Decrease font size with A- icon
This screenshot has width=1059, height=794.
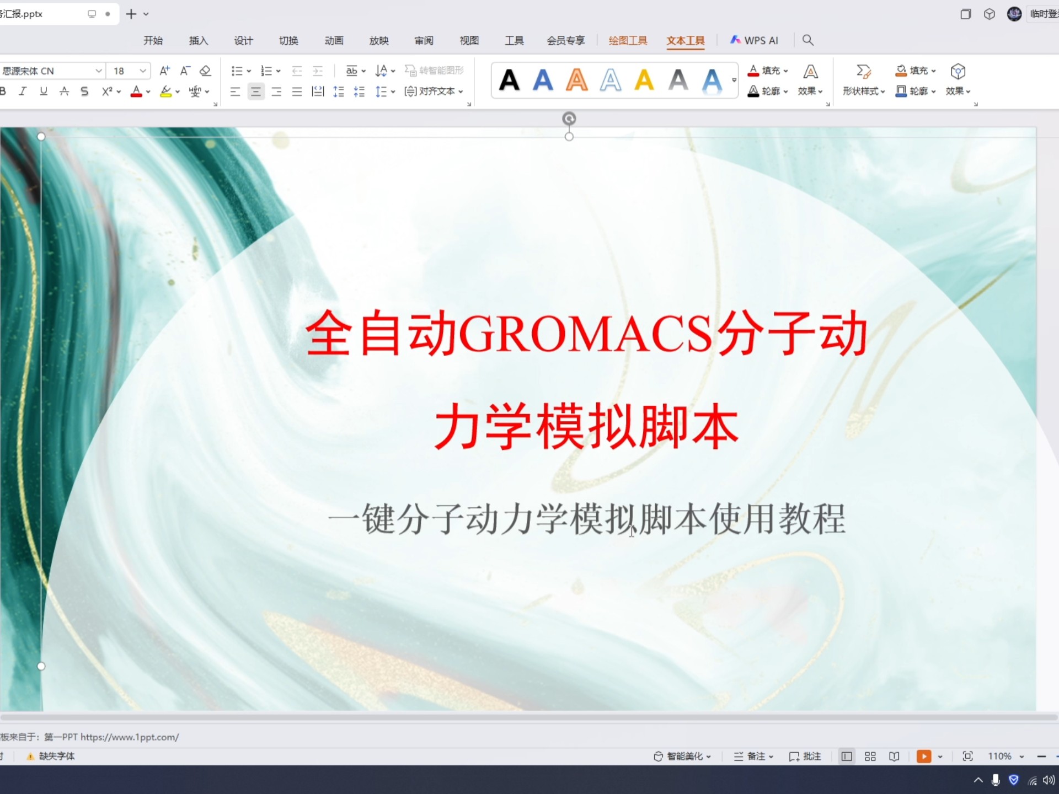point(185,71)
